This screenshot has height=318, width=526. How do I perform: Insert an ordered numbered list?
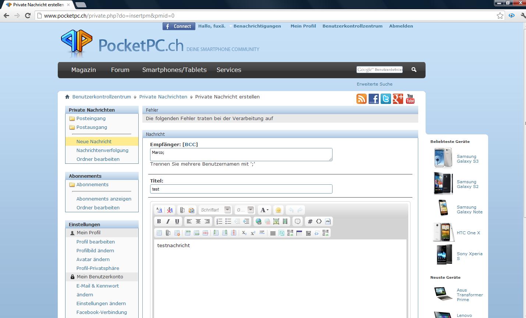coord(219,221)
